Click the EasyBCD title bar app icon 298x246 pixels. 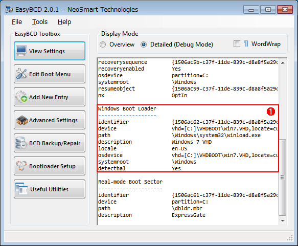(x=9, y=9)
